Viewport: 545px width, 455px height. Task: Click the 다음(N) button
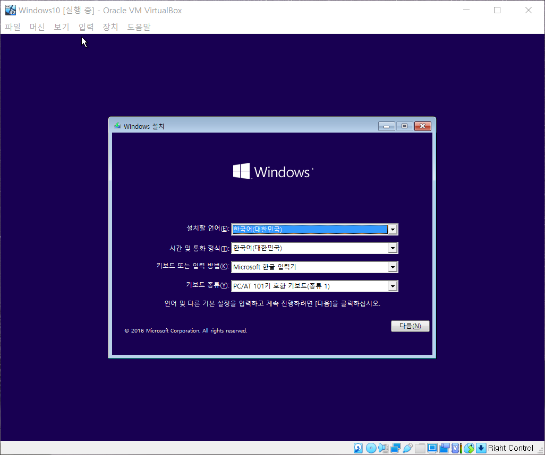coord(410,326)
